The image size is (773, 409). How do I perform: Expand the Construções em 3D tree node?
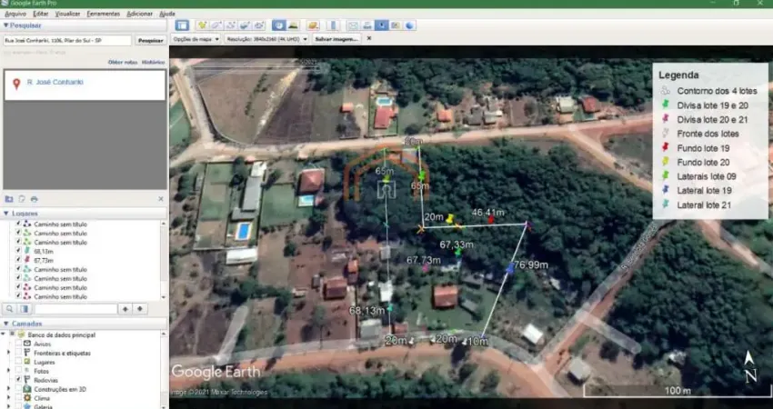point(8,389)
